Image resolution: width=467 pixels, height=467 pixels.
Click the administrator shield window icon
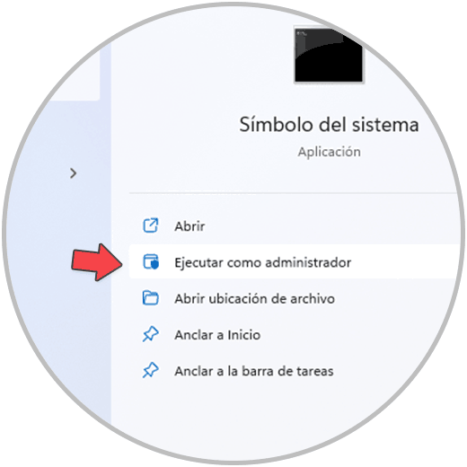[151, 261]
